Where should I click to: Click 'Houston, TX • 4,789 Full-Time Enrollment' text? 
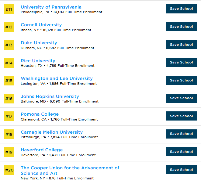coord(57,66)
